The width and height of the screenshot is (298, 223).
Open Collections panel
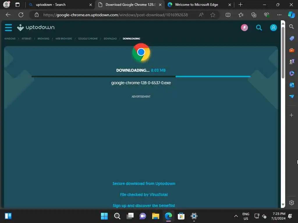(254, 15)
